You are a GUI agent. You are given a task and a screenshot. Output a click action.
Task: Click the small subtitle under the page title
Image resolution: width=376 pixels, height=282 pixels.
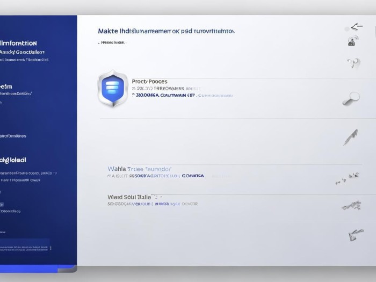[x=113, y=42]
